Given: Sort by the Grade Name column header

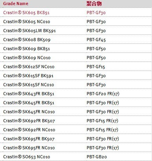Looking at the screenshot, I should [16, 4].
